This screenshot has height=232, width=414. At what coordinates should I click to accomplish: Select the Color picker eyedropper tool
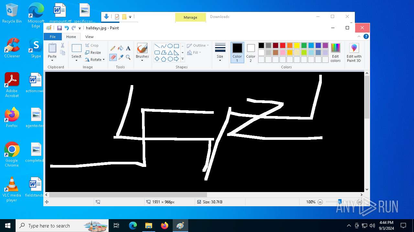pyautogui.click(x=121, y=57)
